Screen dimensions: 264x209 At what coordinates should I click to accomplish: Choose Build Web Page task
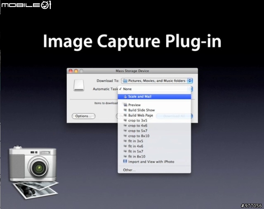(x=154, y=115)
